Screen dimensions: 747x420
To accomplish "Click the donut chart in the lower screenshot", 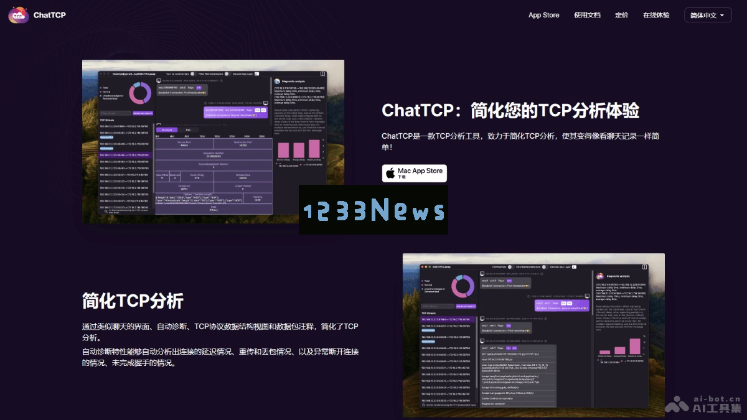I will [x=463, y=286].
